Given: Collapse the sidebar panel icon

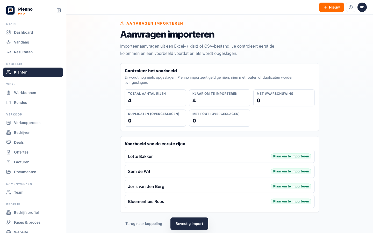Looking at the screenshot, I should (59, 10).
